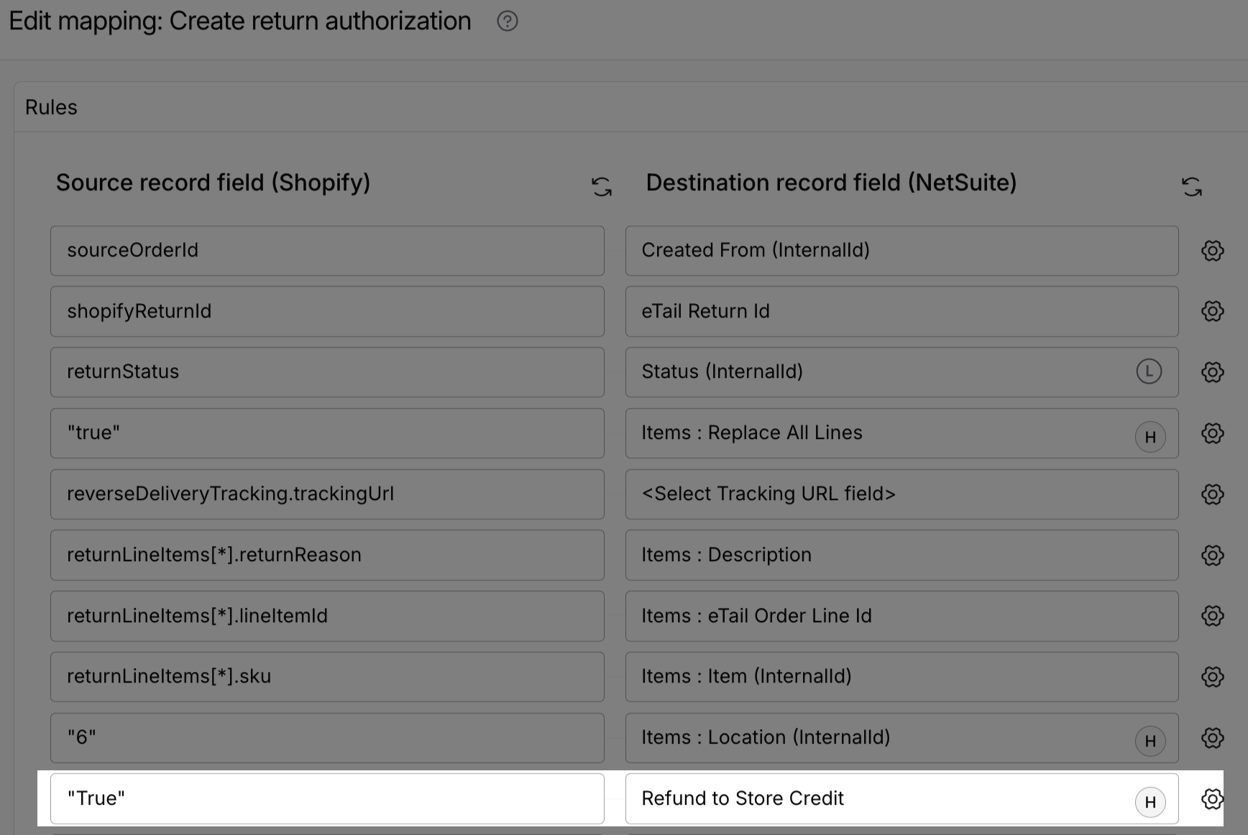The image size is (1248, 835).
Task: Open the help icon beside the mapping title
Action: pos(508,22)
